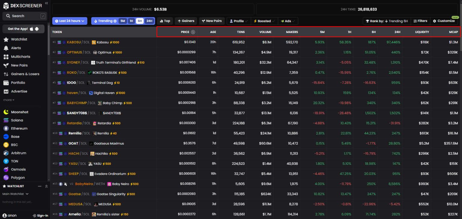Select the BSC chain icon
This screenshot has height=219, width=462.
pos(6,145)
